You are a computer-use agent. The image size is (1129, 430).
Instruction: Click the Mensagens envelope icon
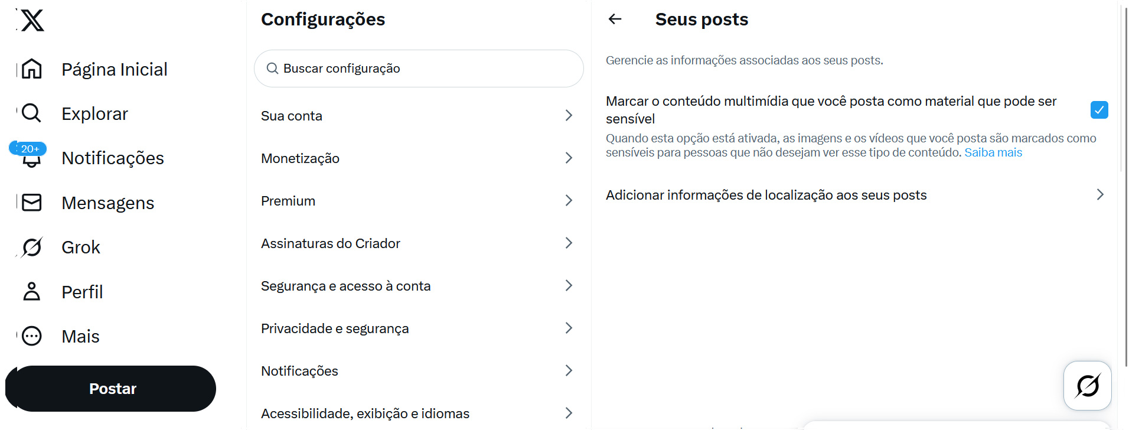(x=32, y=203)
